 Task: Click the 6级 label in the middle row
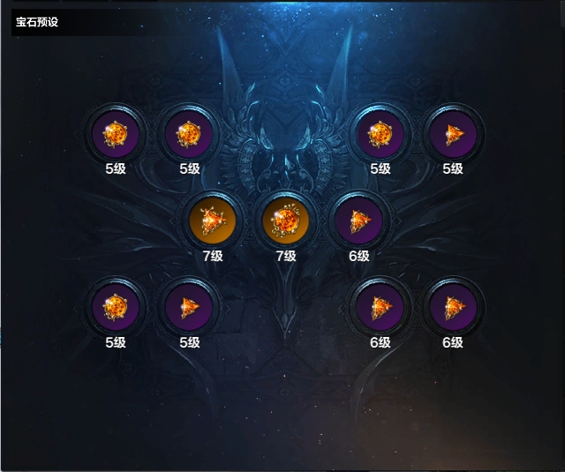click(359, 256)
